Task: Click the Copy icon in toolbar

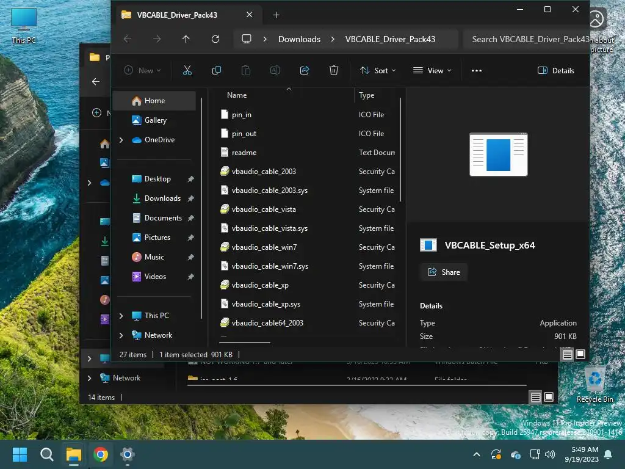Action: point(217,71)
